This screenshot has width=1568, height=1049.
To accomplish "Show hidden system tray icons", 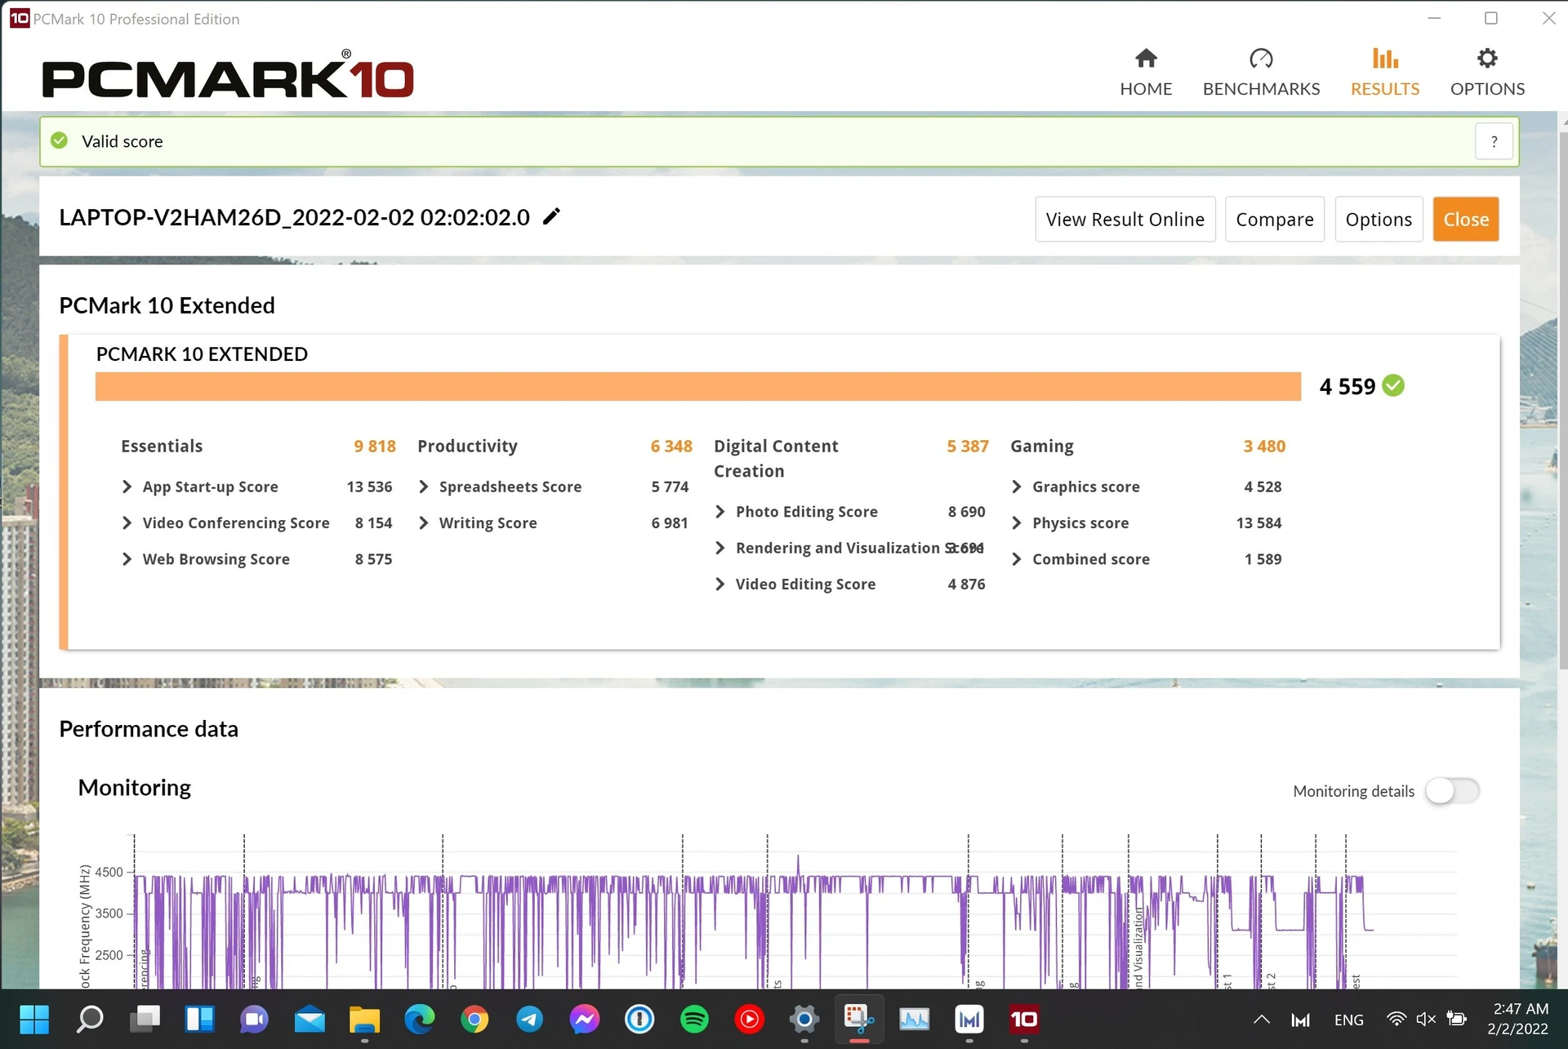I will click(1262, 1020).
